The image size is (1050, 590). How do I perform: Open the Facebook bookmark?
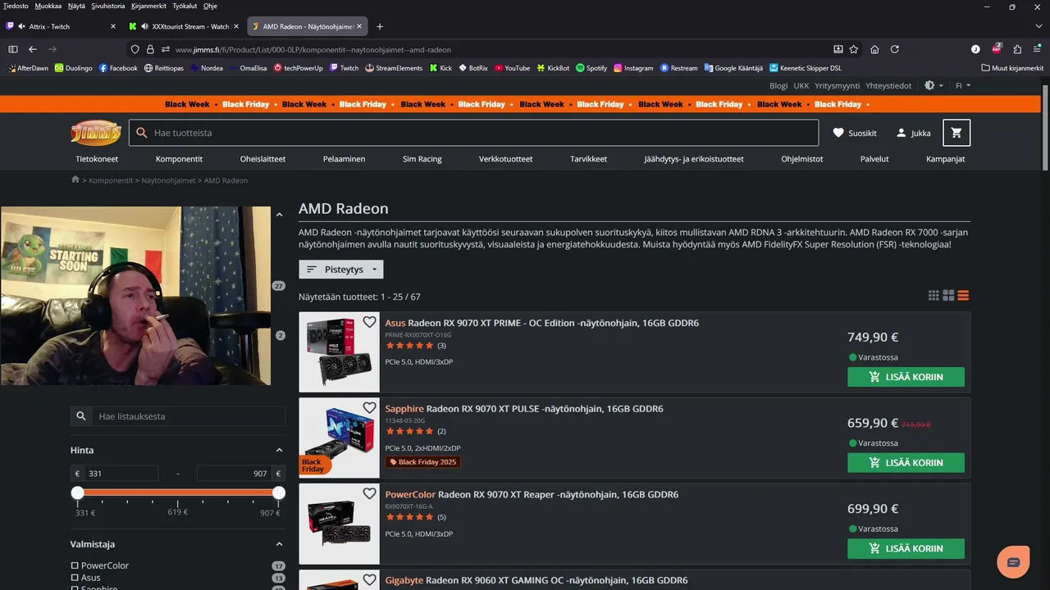click(x=118, y=68)
